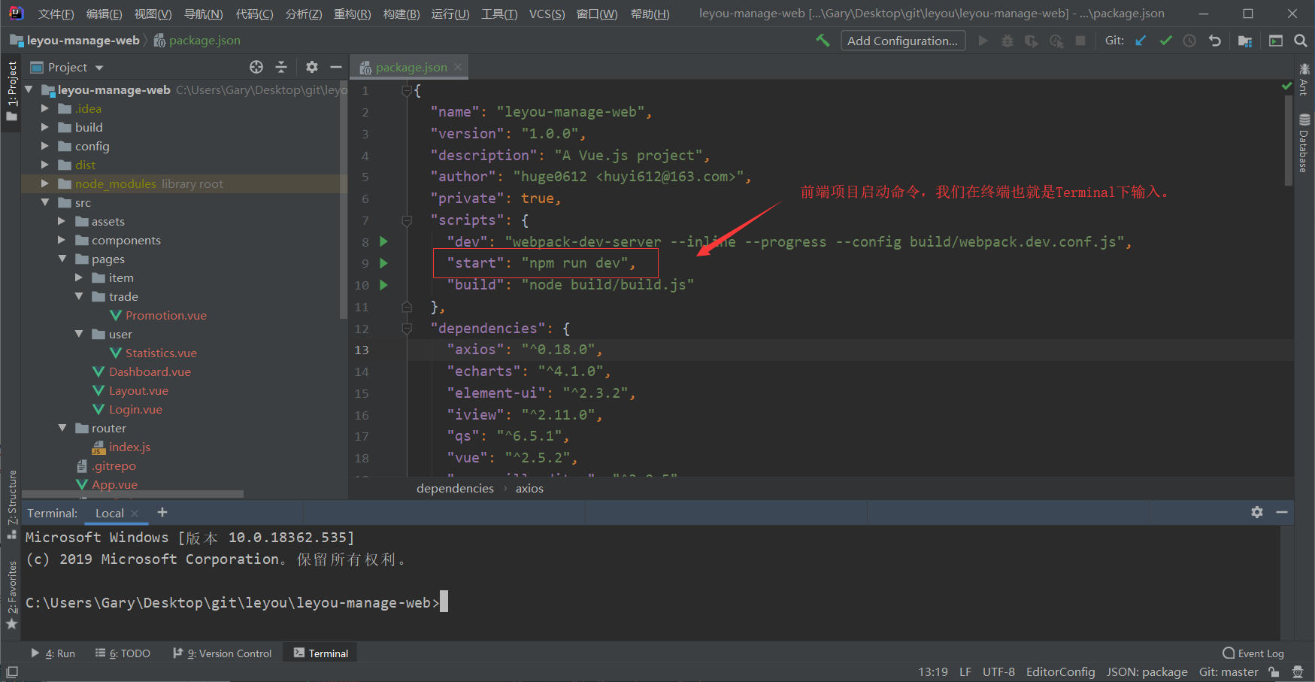Click the Git Rollback undo arrow icon
Image resolution: width=1315 pixels, height=682 pixels.
pos(1214,41)
